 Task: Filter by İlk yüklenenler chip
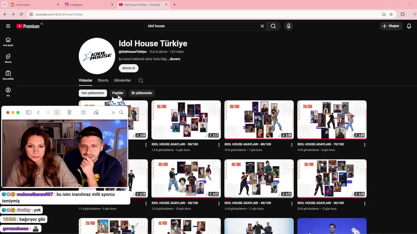pos(142,93)
